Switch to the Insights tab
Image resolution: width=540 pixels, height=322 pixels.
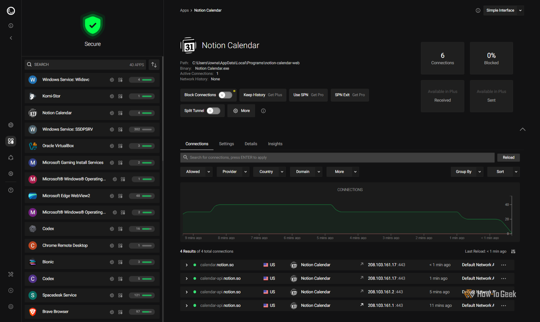pyautogui.click(x=275, y=144)
